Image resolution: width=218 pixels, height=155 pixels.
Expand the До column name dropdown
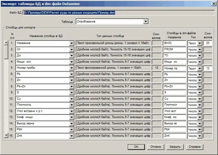coord(72,56)
